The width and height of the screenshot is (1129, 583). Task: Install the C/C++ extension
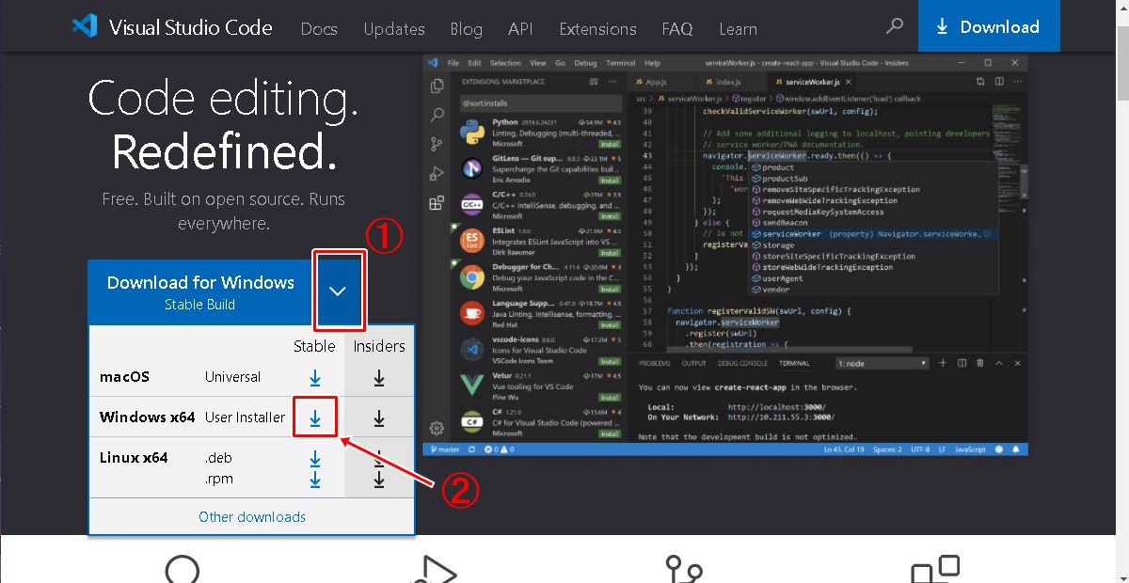tap(609, 216)
